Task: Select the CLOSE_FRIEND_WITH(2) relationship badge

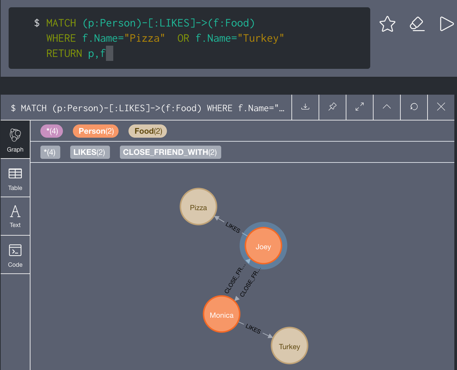Action: [x=170, y=152]
